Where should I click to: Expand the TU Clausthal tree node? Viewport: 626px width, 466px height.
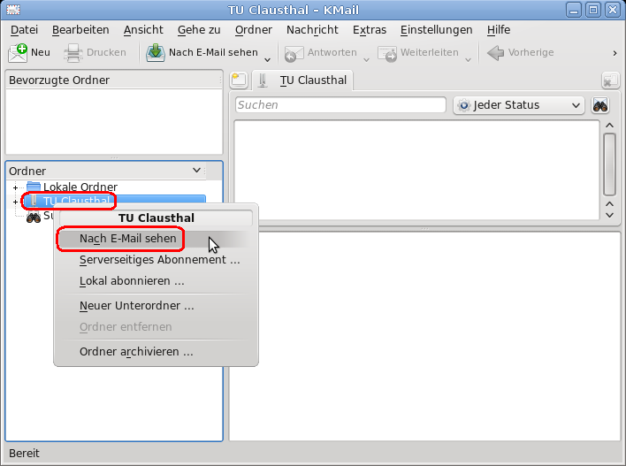[x=15, y=202]
